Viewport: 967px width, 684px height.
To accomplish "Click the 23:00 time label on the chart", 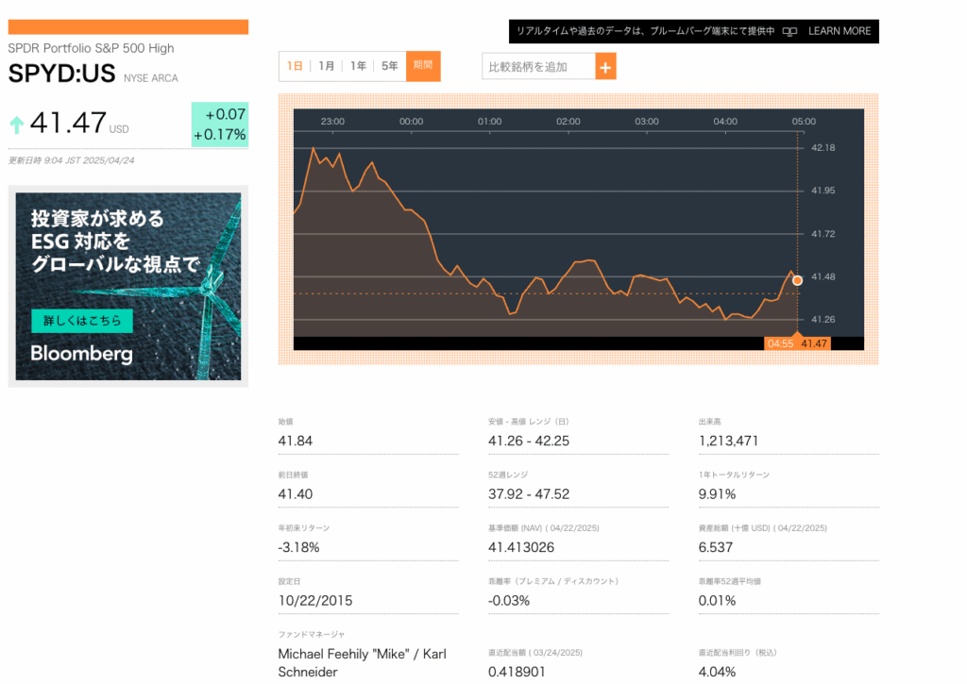I will pyautogui.click(x=332, y=122).
